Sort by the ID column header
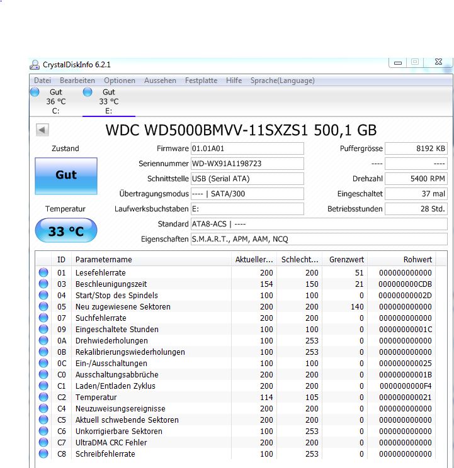 coord(61,260)
